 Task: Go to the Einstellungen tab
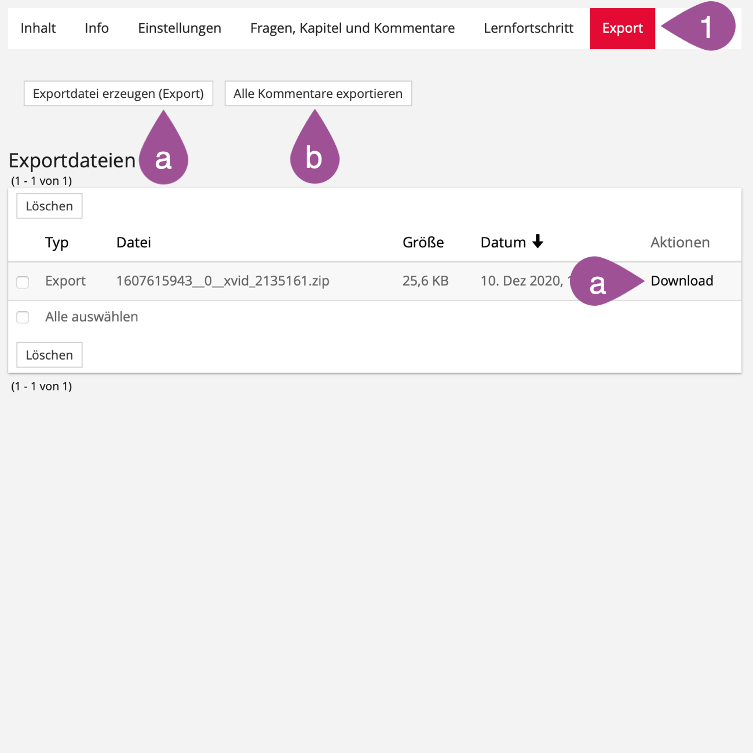pos(179,28)
